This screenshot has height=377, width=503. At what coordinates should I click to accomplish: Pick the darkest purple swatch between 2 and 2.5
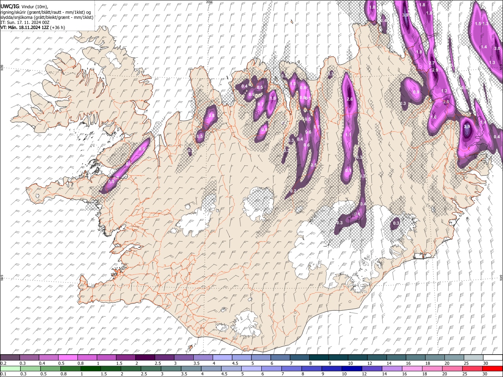pos(145,357)
